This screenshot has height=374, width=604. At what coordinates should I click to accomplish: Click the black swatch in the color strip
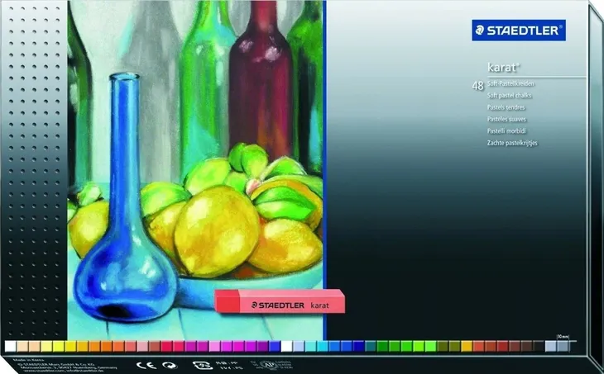point(539,346)
